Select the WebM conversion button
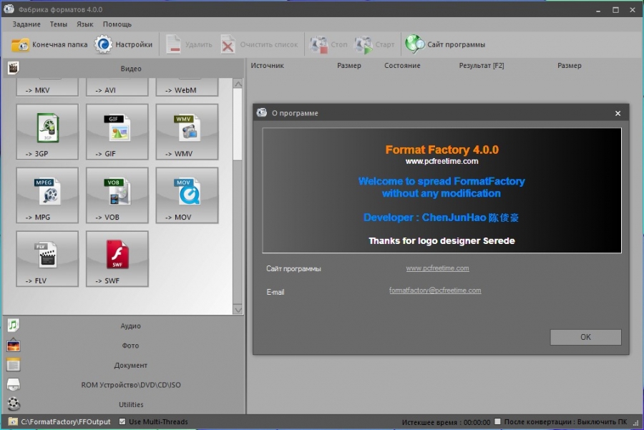This screenshot has height=430, width=644. [x=187, y=87]
